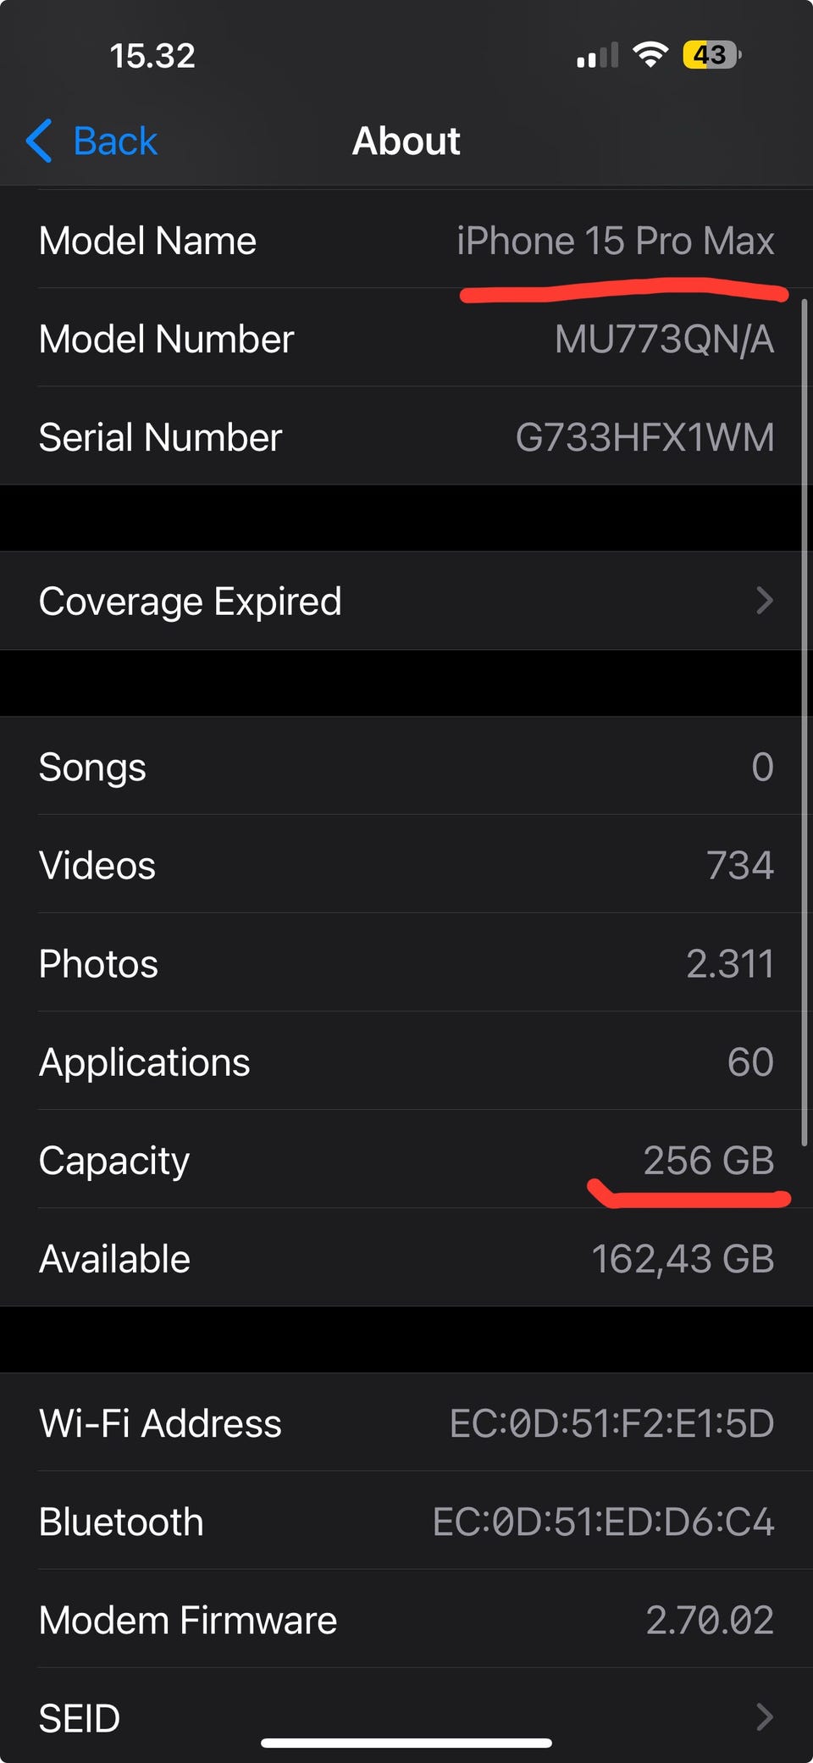The height and width of the screenshot is (1763, 813).
Task: Tap the home indicator bar at bottom
Action: coord(406,1743)
